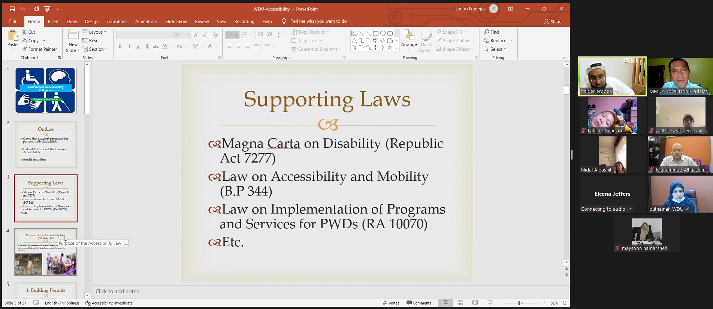Switch to the Design tab
713x309 pixels.
pyautogui.click(x=92, y=21)
